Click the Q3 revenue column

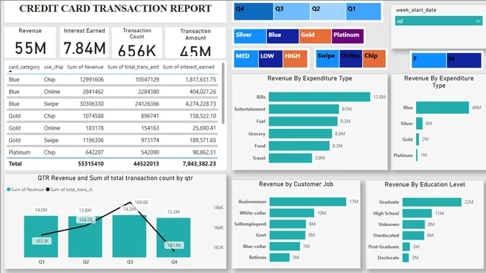(x=129, y=236)
